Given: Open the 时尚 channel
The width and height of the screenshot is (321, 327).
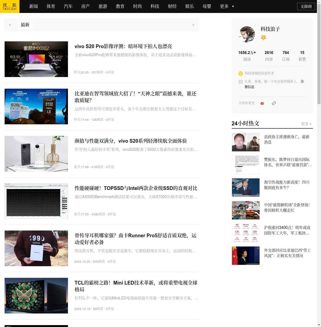Looking at the screenshot, I should pyautogui.click(x=137, y=6).
